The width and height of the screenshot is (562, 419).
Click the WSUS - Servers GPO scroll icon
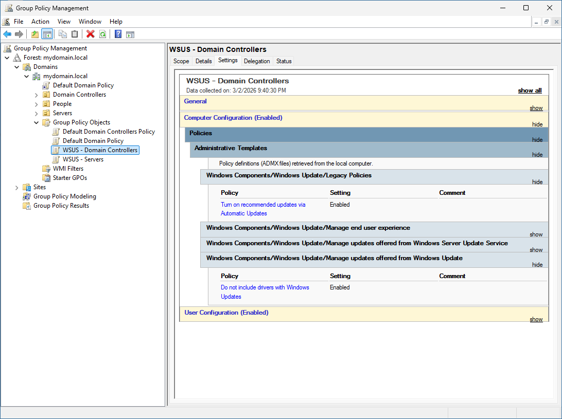[x=56, y=159]
